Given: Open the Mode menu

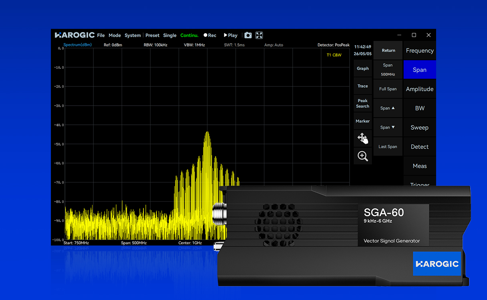Looking at the screenshot, I should coord(115,35).
